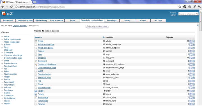This screenshot has height=106, width=202.
Task: Open the Article (main-page) class link in the table
Action: coord(46,44)
